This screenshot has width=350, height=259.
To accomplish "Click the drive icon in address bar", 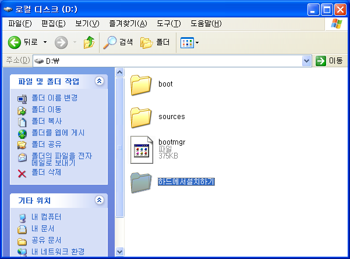I will tap(39, 61).
